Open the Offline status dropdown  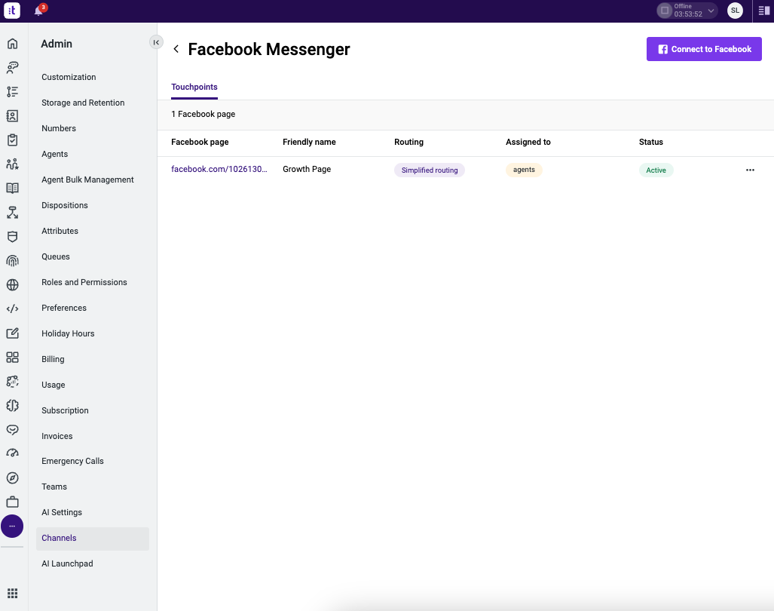click(x=687, y=11)
